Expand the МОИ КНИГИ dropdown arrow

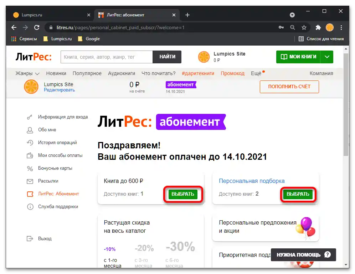tap(327, 57)
